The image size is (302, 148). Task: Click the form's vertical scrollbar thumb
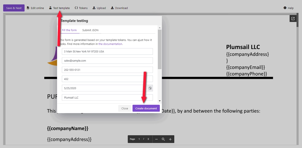point(160,49)
